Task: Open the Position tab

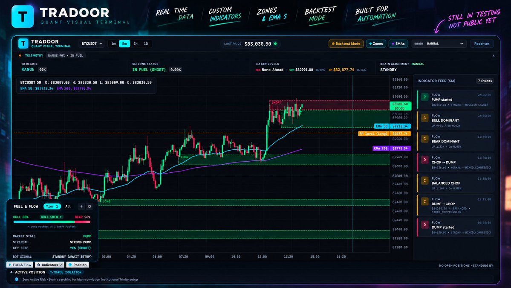Action: point(77,265)
